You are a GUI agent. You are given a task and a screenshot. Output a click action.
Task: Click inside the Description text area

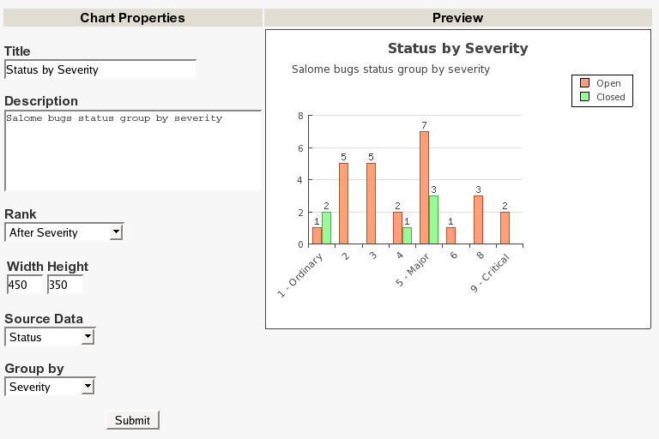pos(133,150)
